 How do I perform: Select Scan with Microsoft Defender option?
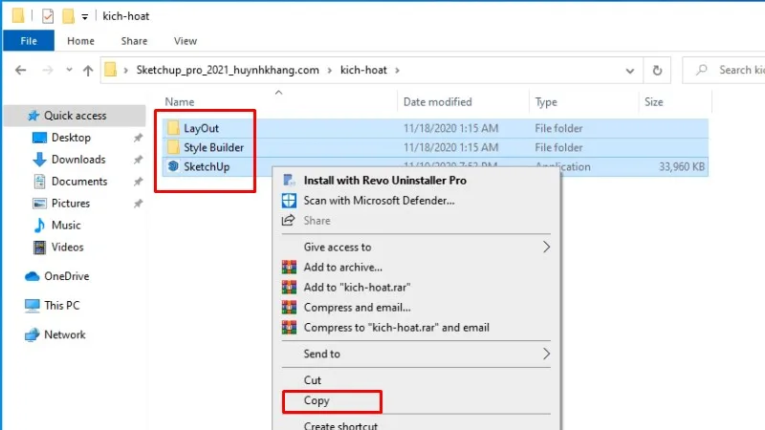pos(379,200)
